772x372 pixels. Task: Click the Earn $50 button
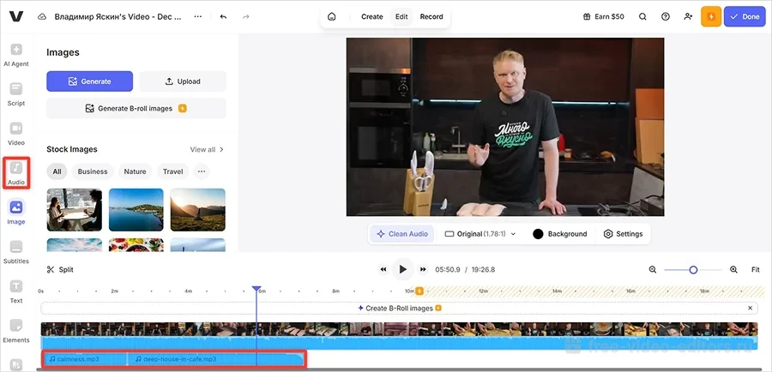603,17
